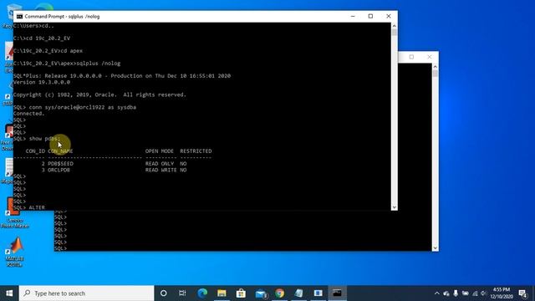Click the 'Connected.' output line
535x301 pixels.
coord(29,114)
